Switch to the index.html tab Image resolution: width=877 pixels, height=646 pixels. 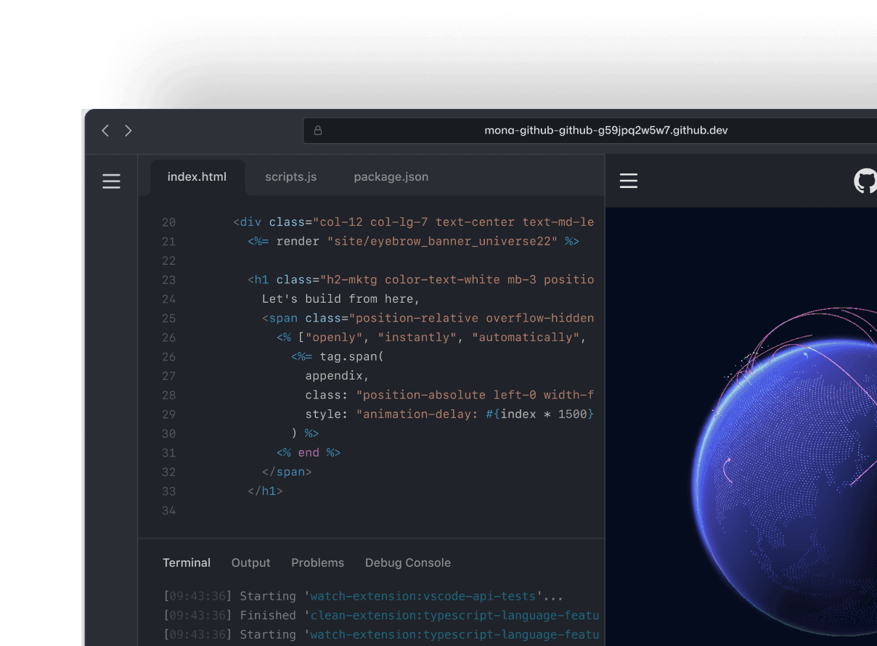pos(197,177)
